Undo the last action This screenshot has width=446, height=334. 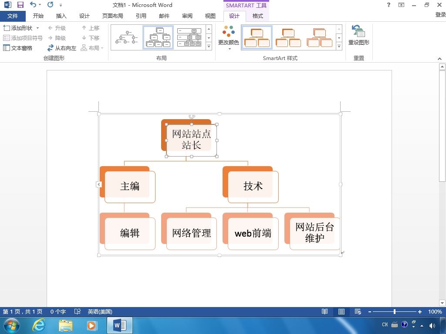pos(33,4)
